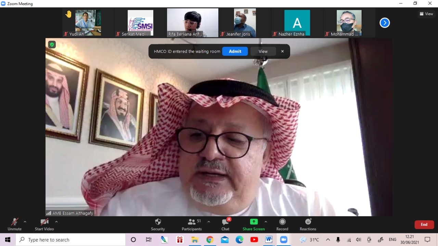
Task: Show next participants with the blue arrow
Action: click(385, 23)
